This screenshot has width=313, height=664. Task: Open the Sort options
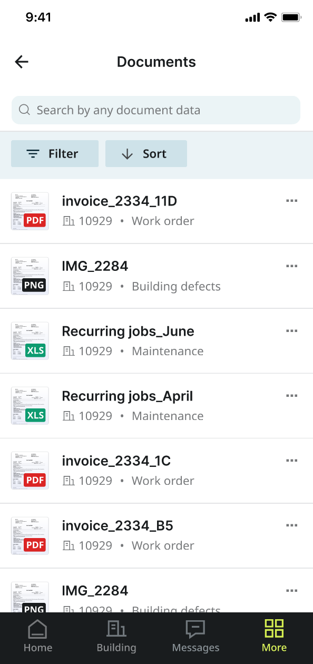point(146,154)
